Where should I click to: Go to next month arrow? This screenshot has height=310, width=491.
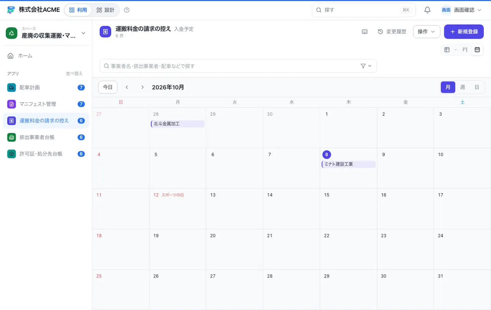pos(142,87)
